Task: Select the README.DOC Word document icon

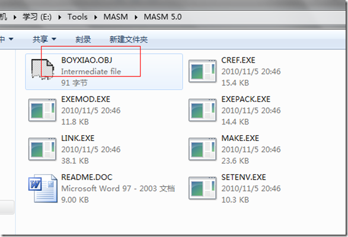Action: [43, 188]
